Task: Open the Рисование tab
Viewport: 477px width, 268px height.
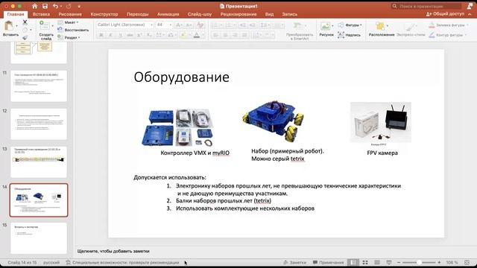Action: [70, 14]
